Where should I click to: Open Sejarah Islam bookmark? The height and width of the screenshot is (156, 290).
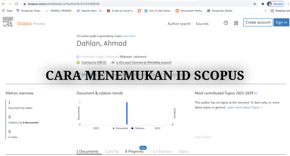(x=90, y=11)
